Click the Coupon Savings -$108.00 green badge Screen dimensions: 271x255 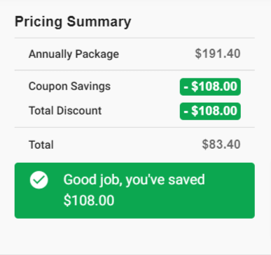point(210,87)
